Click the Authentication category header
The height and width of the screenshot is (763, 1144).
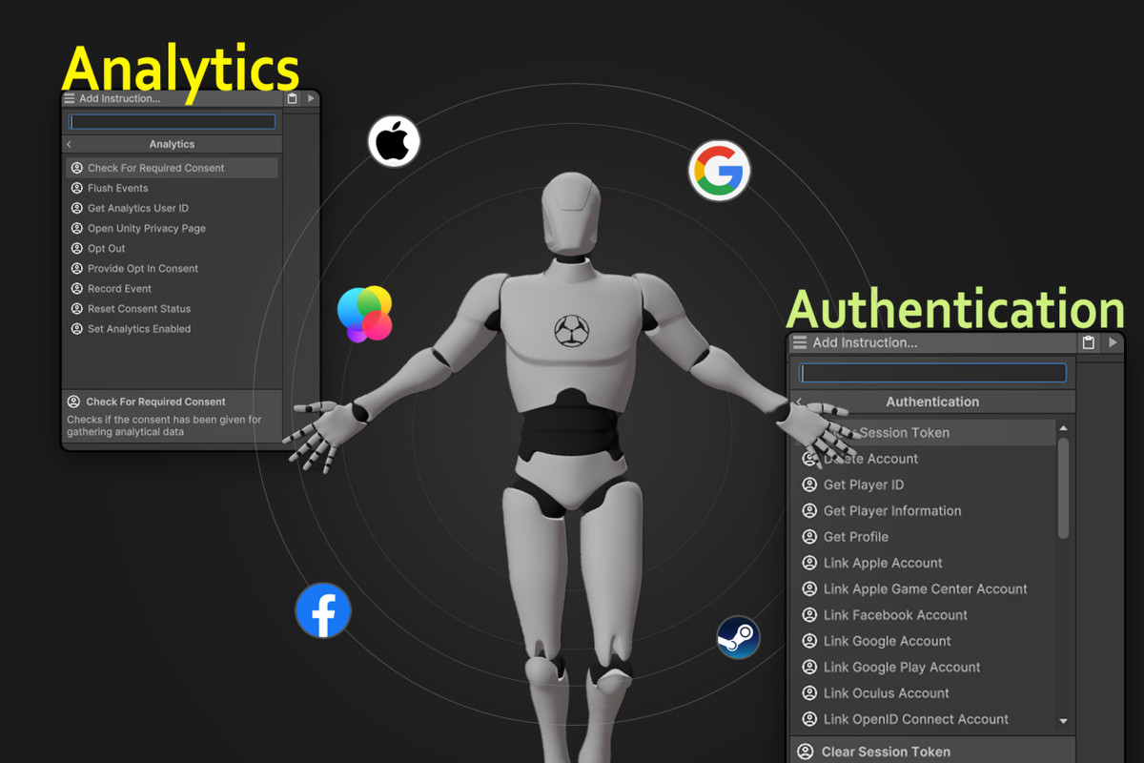(932, 402)
